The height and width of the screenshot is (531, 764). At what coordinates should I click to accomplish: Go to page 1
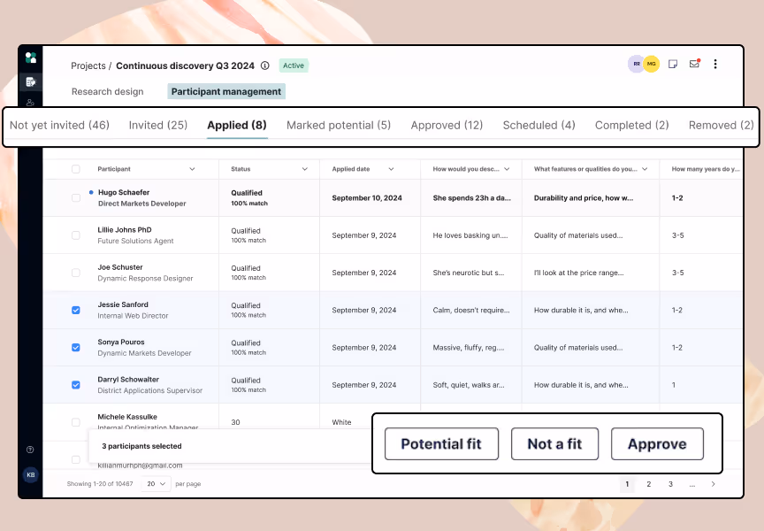(x=627, y=484)
